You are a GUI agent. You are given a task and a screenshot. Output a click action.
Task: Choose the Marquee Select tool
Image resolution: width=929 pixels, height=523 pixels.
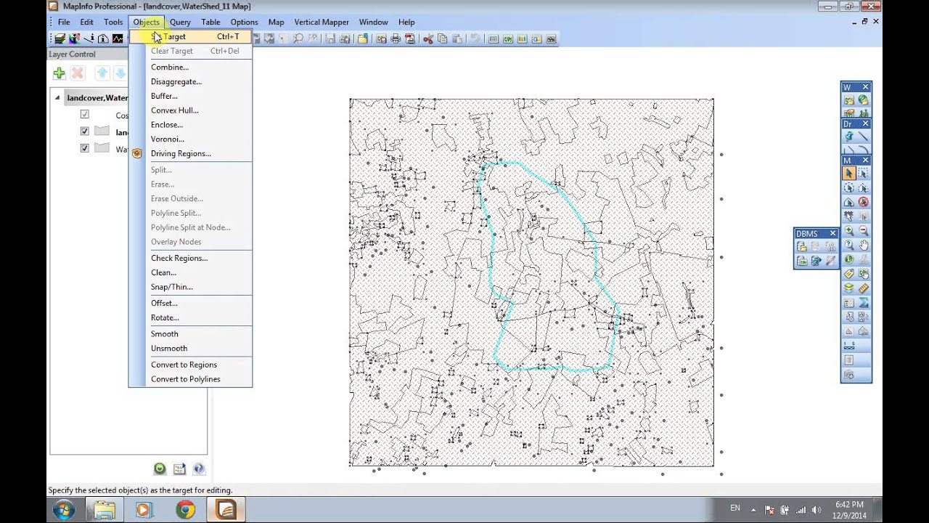(863, 174)
